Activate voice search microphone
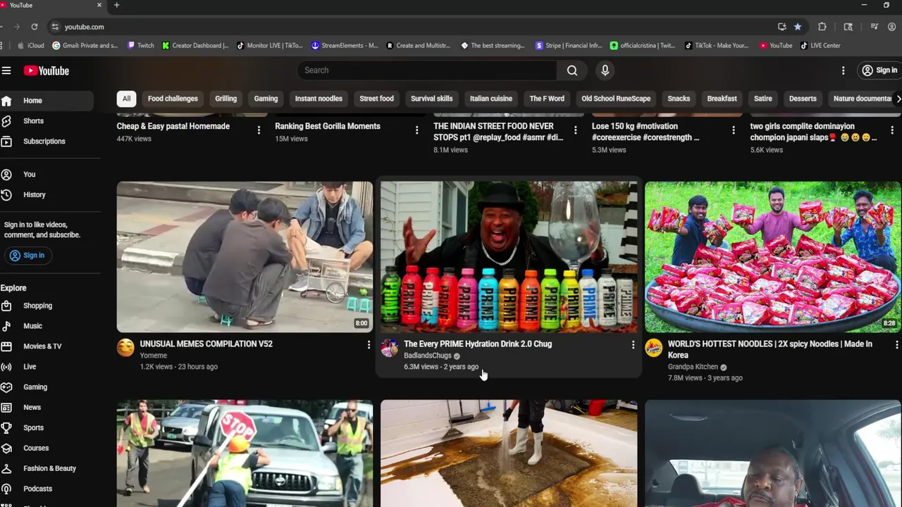The width and height of the screenshot is (902, 507). pos(605,70)
